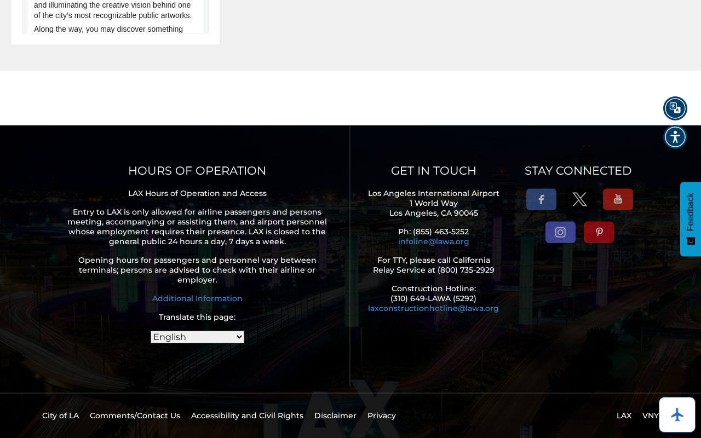Open the Pinterest social icon
The width and height of the screenshot is (701, 438).
[x=599, y=232]
